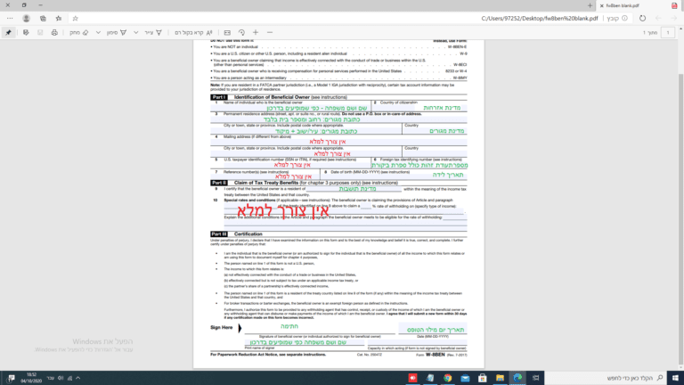684x385 pixels.
Task: Go back with the browser arrow
Action: [x=674, y=19]
